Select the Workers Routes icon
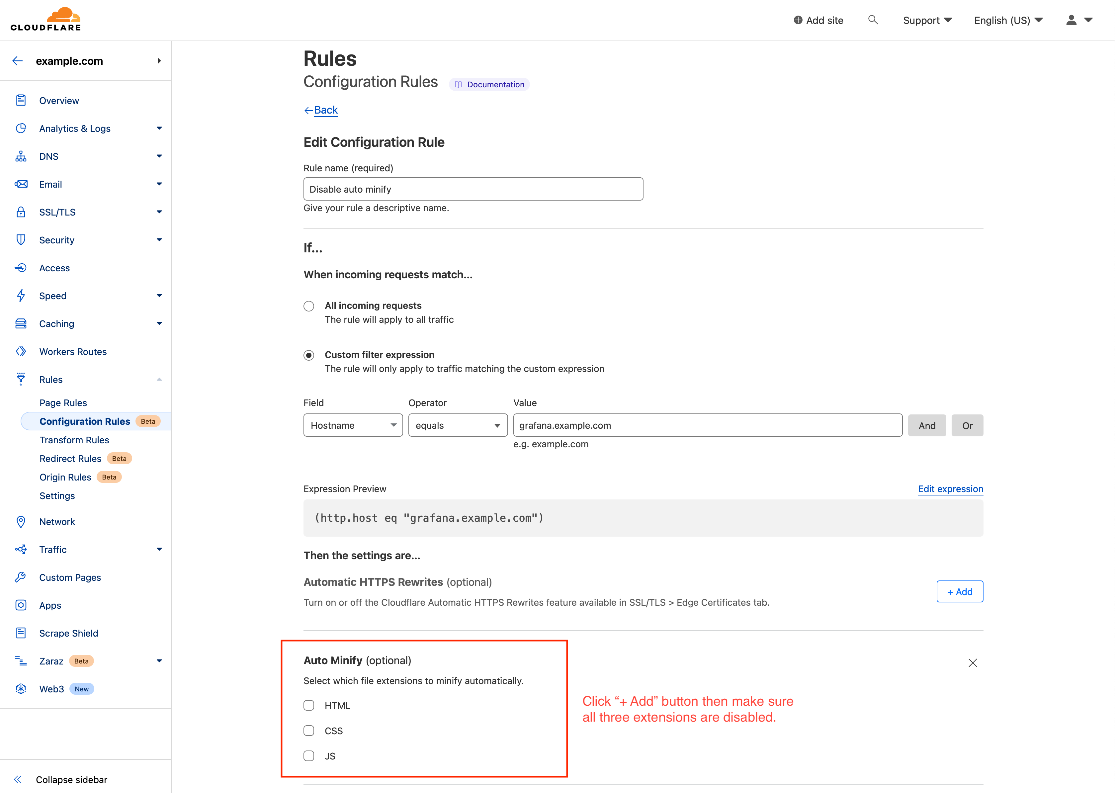 pyautogui.click(x=21, y=351)
